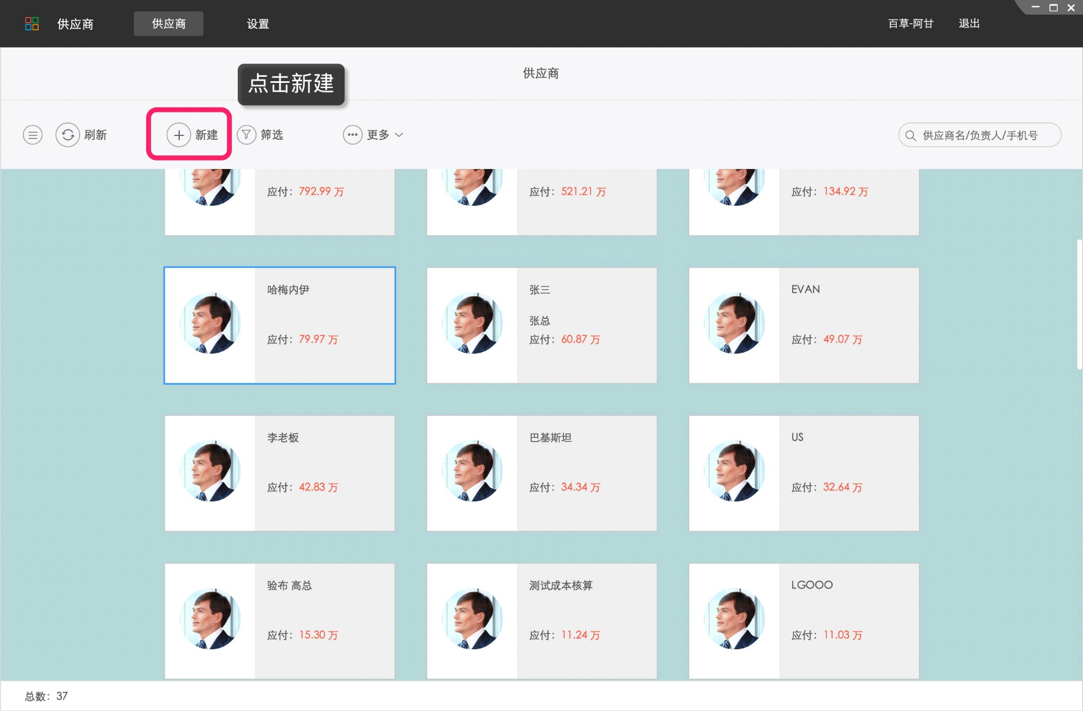Click the 张三 supplier name
The height and width of the screenshot is (711, 1083).
pyautogui.click(x=539, y=290)
